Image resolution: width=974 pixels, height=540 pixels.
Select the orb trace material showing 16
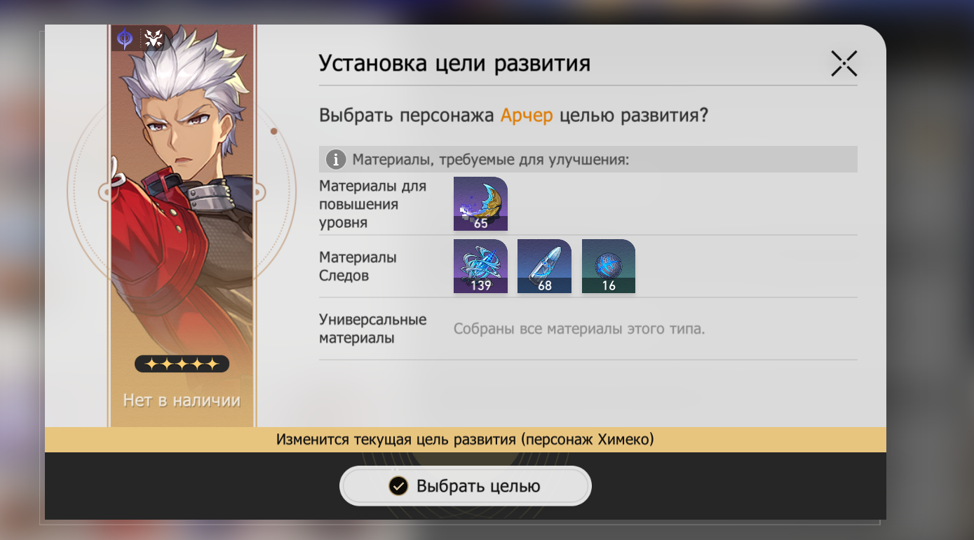click(609, 266)
